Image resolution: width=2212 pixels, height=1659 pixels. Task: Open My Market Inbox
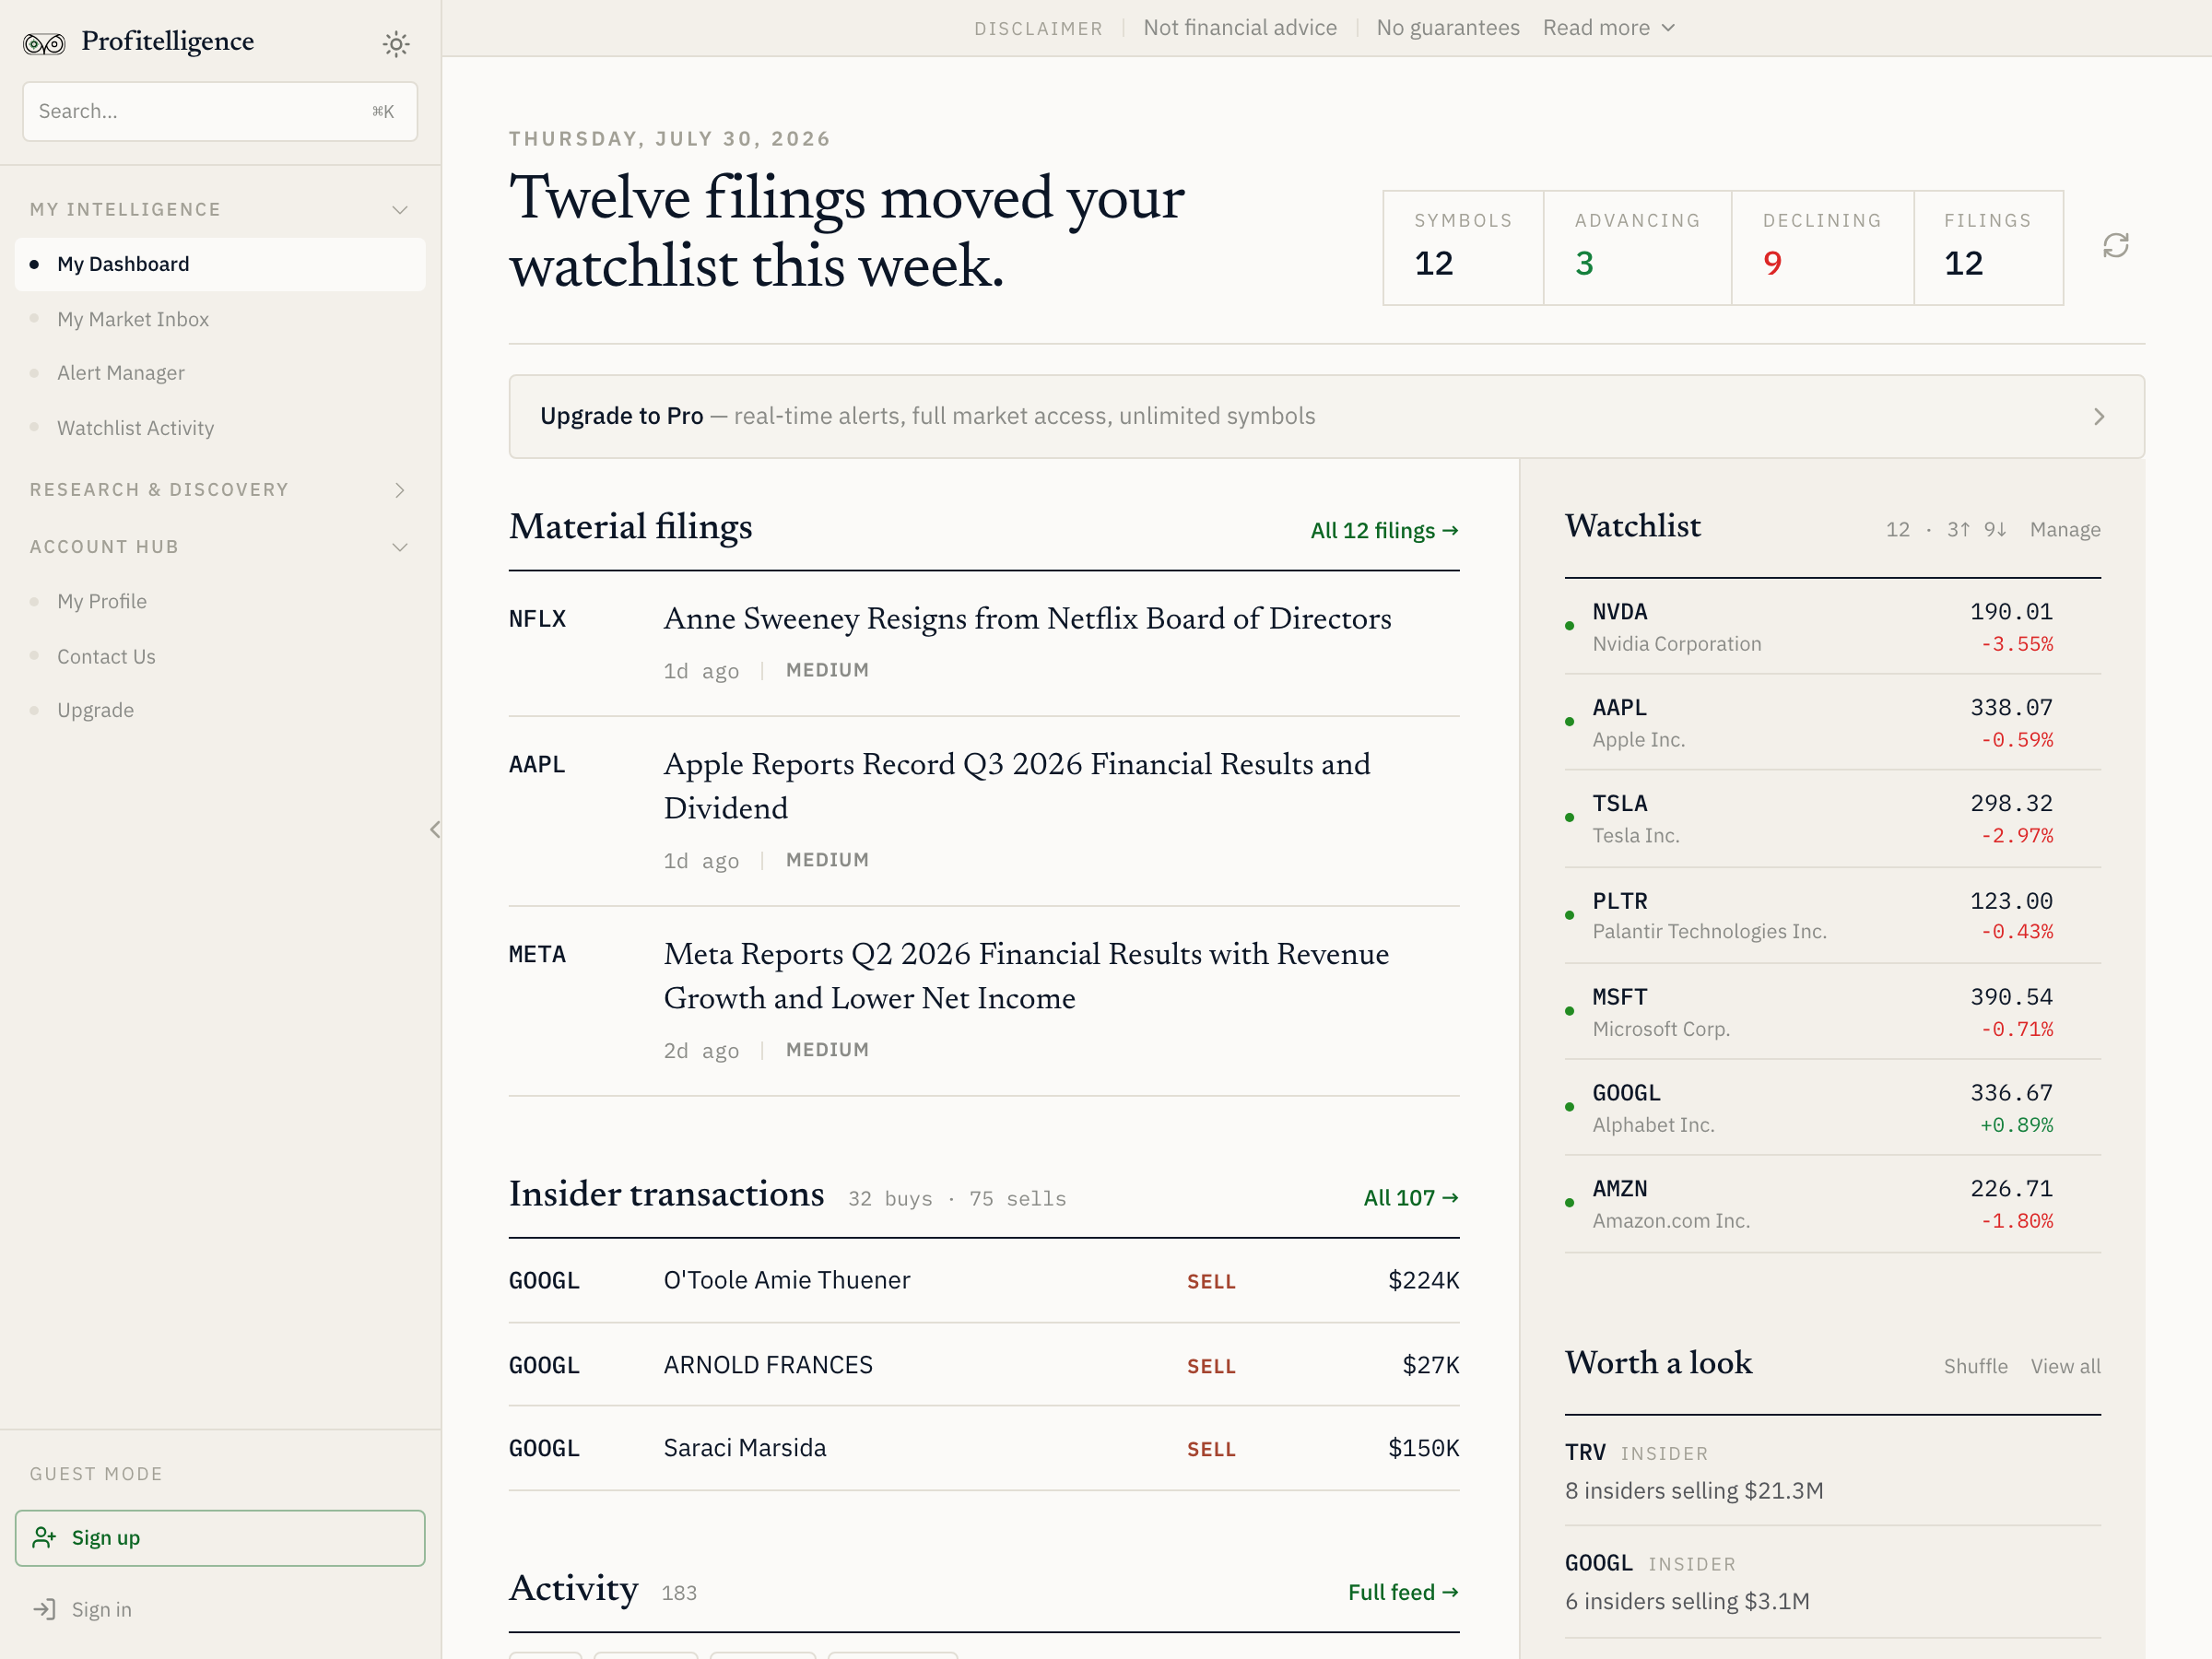pos(220,319)
